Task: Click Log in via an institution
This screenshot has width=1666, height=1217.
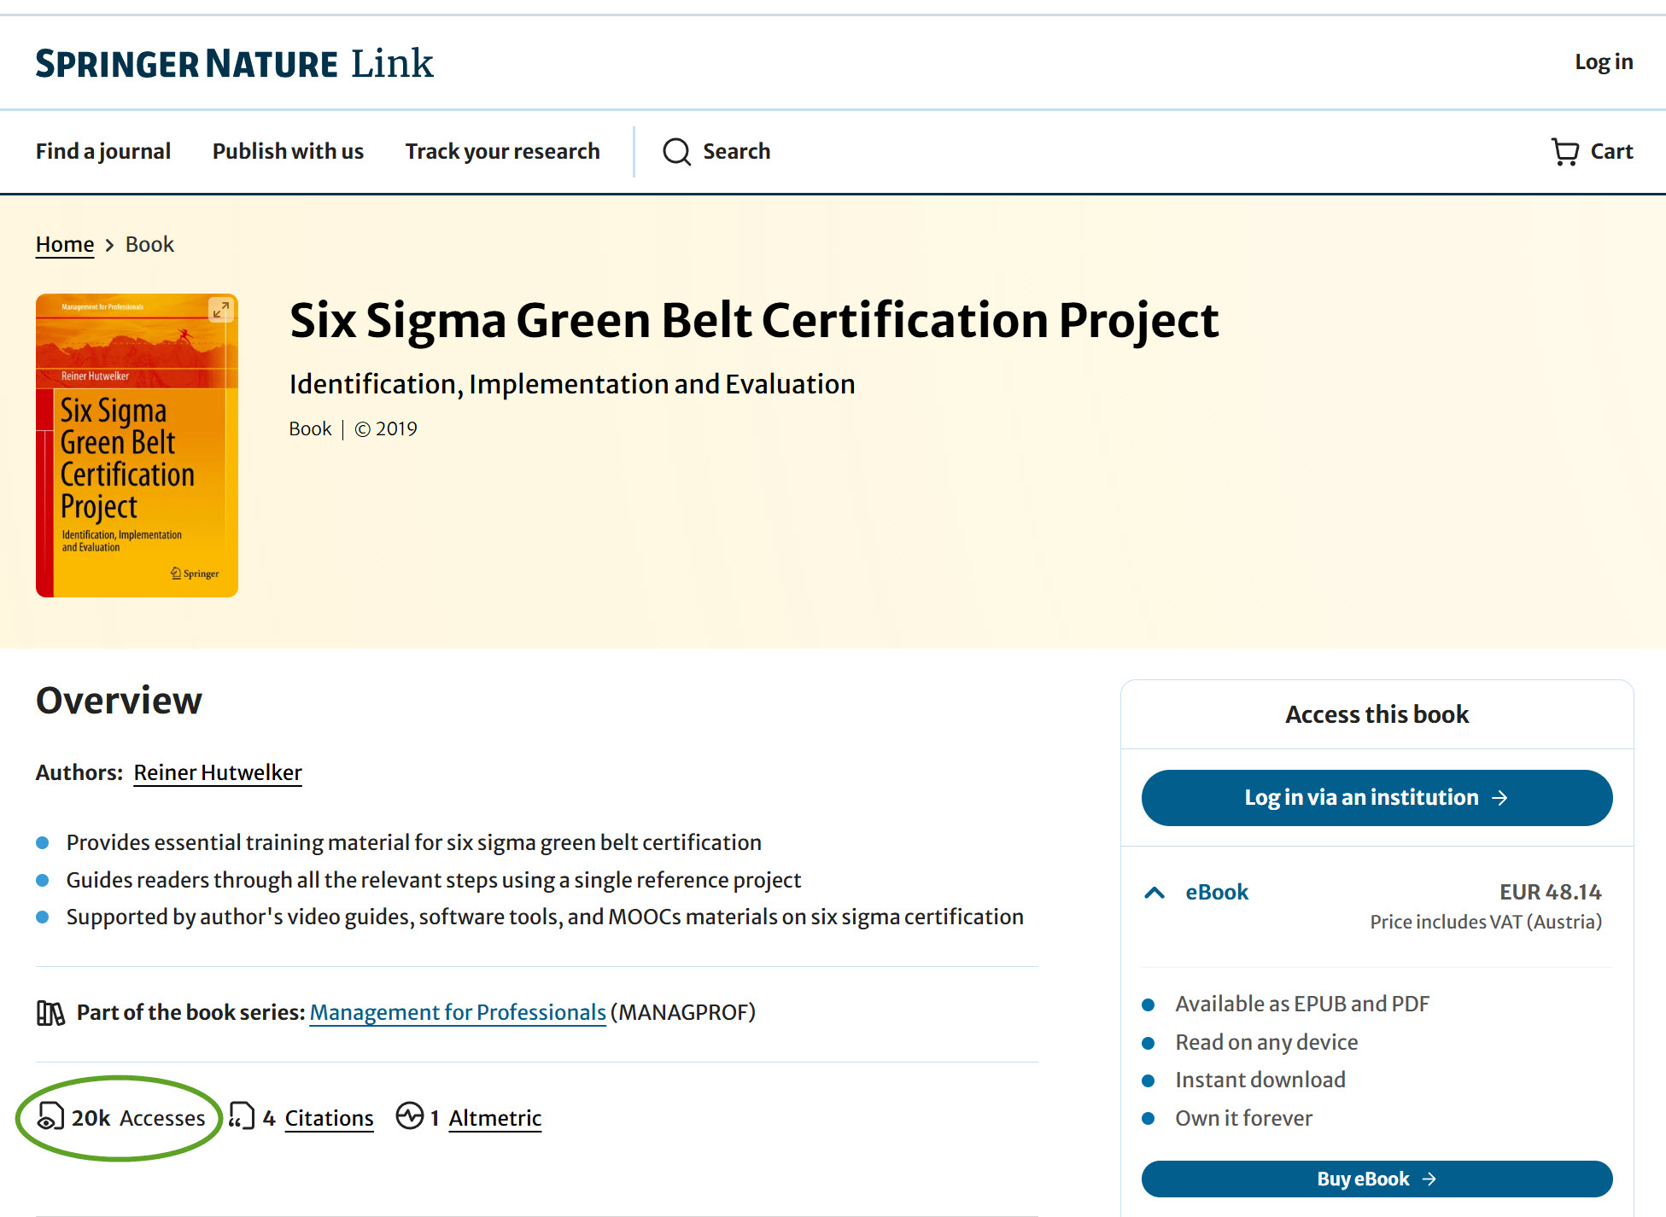Action: 1377,798
